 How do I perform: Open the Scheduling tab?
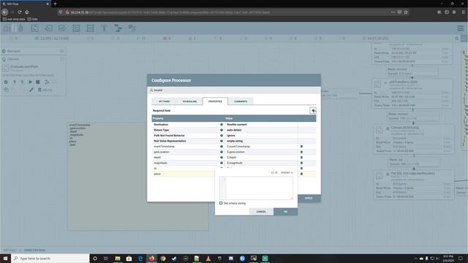coord(189,102)
